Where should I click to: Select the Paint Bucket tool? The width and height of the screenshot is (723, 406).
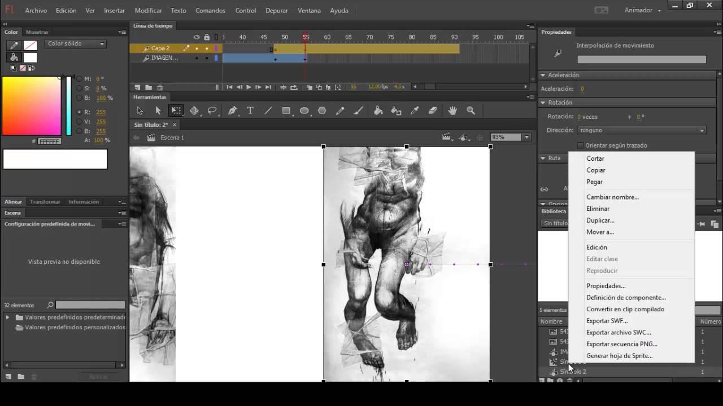[378, 111]
